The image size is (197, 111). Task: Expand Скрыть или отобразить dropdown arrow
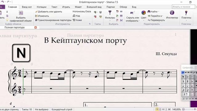coord(139,21)
